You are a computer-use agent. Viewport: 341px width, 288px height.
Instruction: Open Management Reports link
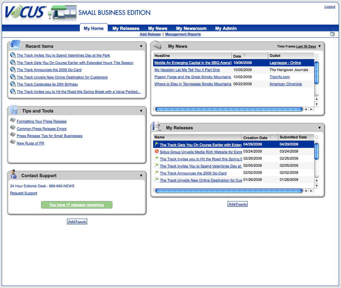click(183, 34)
